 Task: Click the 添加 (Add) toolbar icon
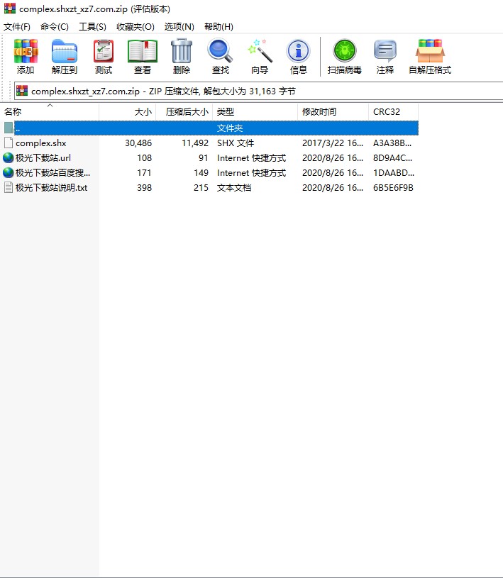coord(26,57)
